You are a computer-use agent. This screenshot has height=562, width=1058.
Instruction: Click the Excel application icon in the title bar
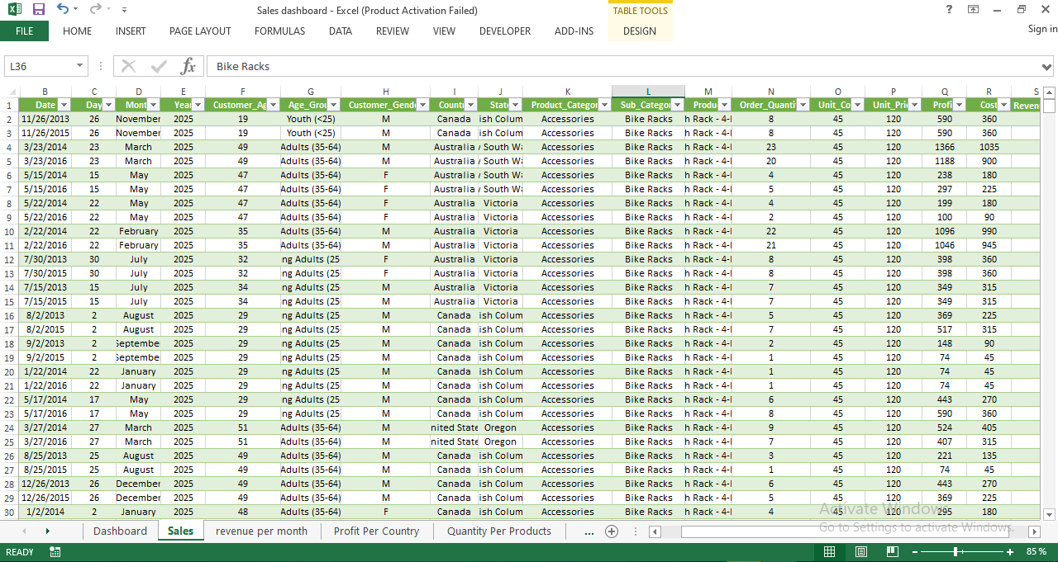pos(15,10)
